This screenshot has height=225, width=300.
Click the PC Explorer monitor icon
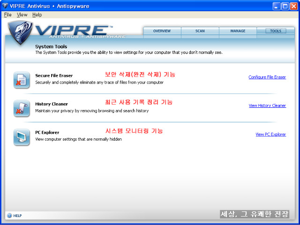click(22, 137)
